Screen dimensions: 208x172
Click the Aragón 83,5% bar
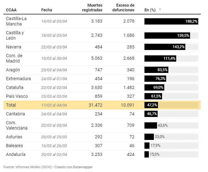tap(156, 70)
